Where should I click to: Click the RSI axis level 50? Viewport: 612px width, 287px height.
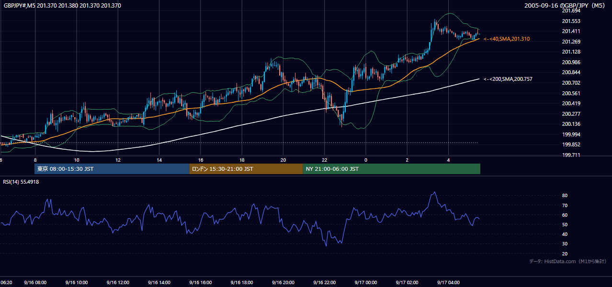click(x=565, y=225)
